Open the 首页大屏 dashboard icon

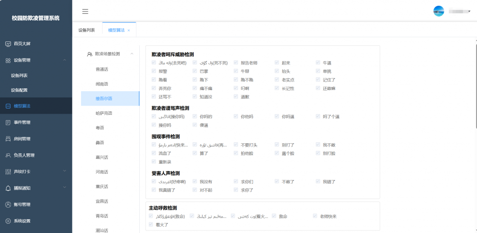coord(8,44)
